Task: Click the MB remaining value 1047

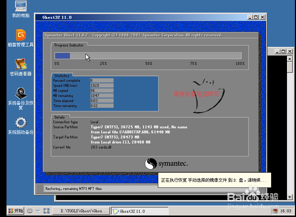Action: coord(102,96)
